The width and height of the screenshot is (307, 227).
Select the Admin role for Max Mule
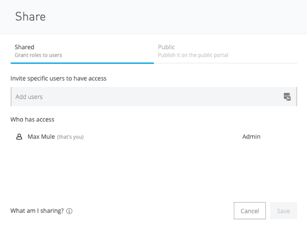pyautogui.click(x=252, y=137)
